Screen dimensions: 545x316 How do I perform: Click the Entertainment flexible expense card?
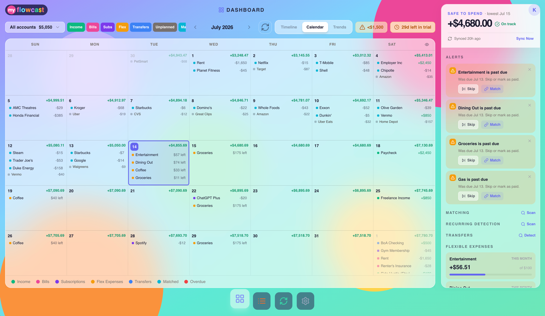click(x=491, y=266)
